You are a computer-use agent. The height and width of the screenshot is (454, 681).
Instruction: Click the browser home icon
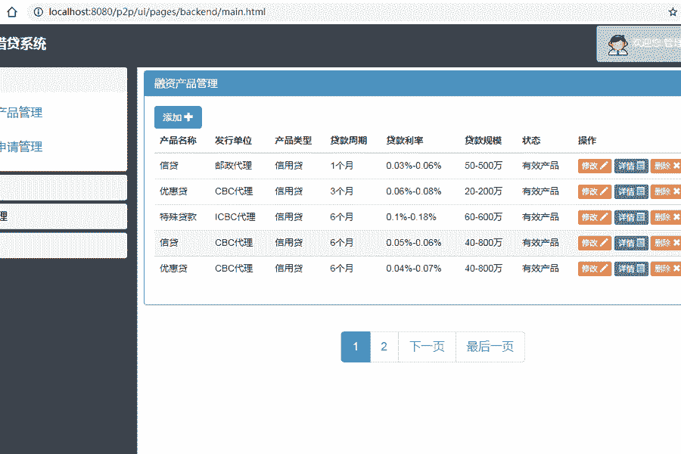(x=11, y=12)
